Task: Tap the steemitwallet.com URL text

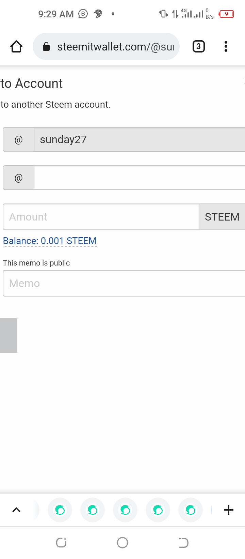Action: (x=116, y=47)
